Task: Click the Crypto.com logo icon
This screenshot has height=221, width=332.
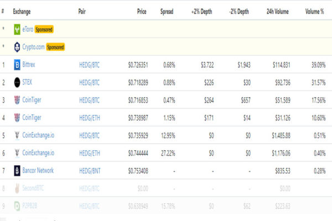Action: [17, 47]
